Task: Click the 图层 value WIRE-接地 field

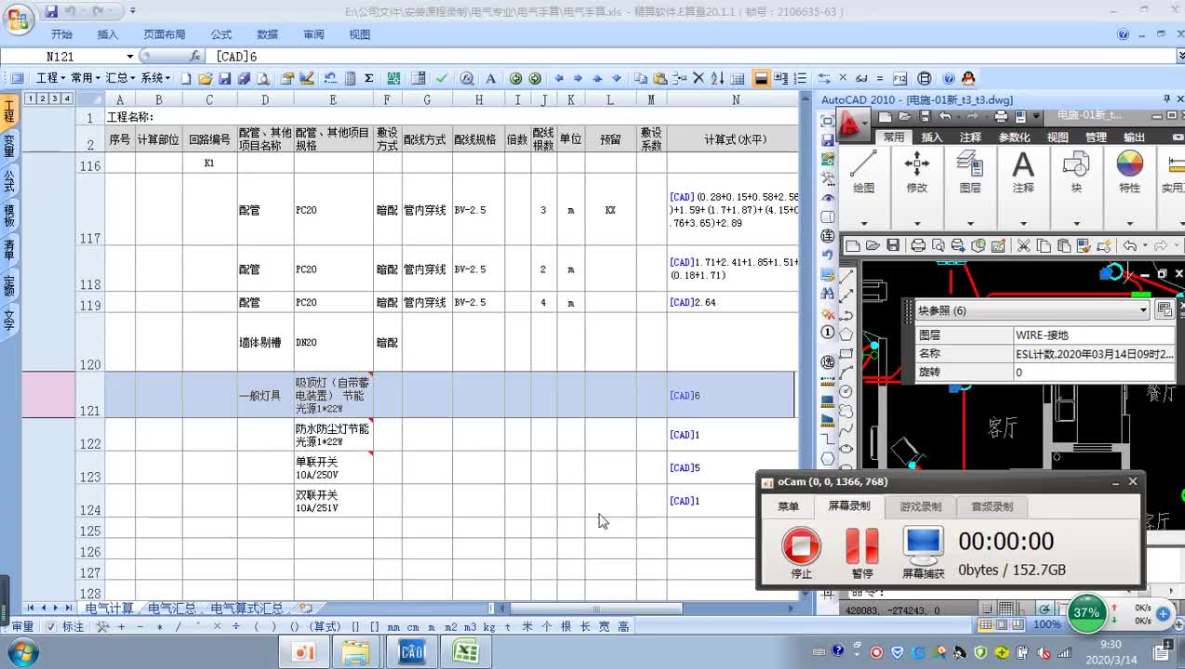Action: (1095, 335)
